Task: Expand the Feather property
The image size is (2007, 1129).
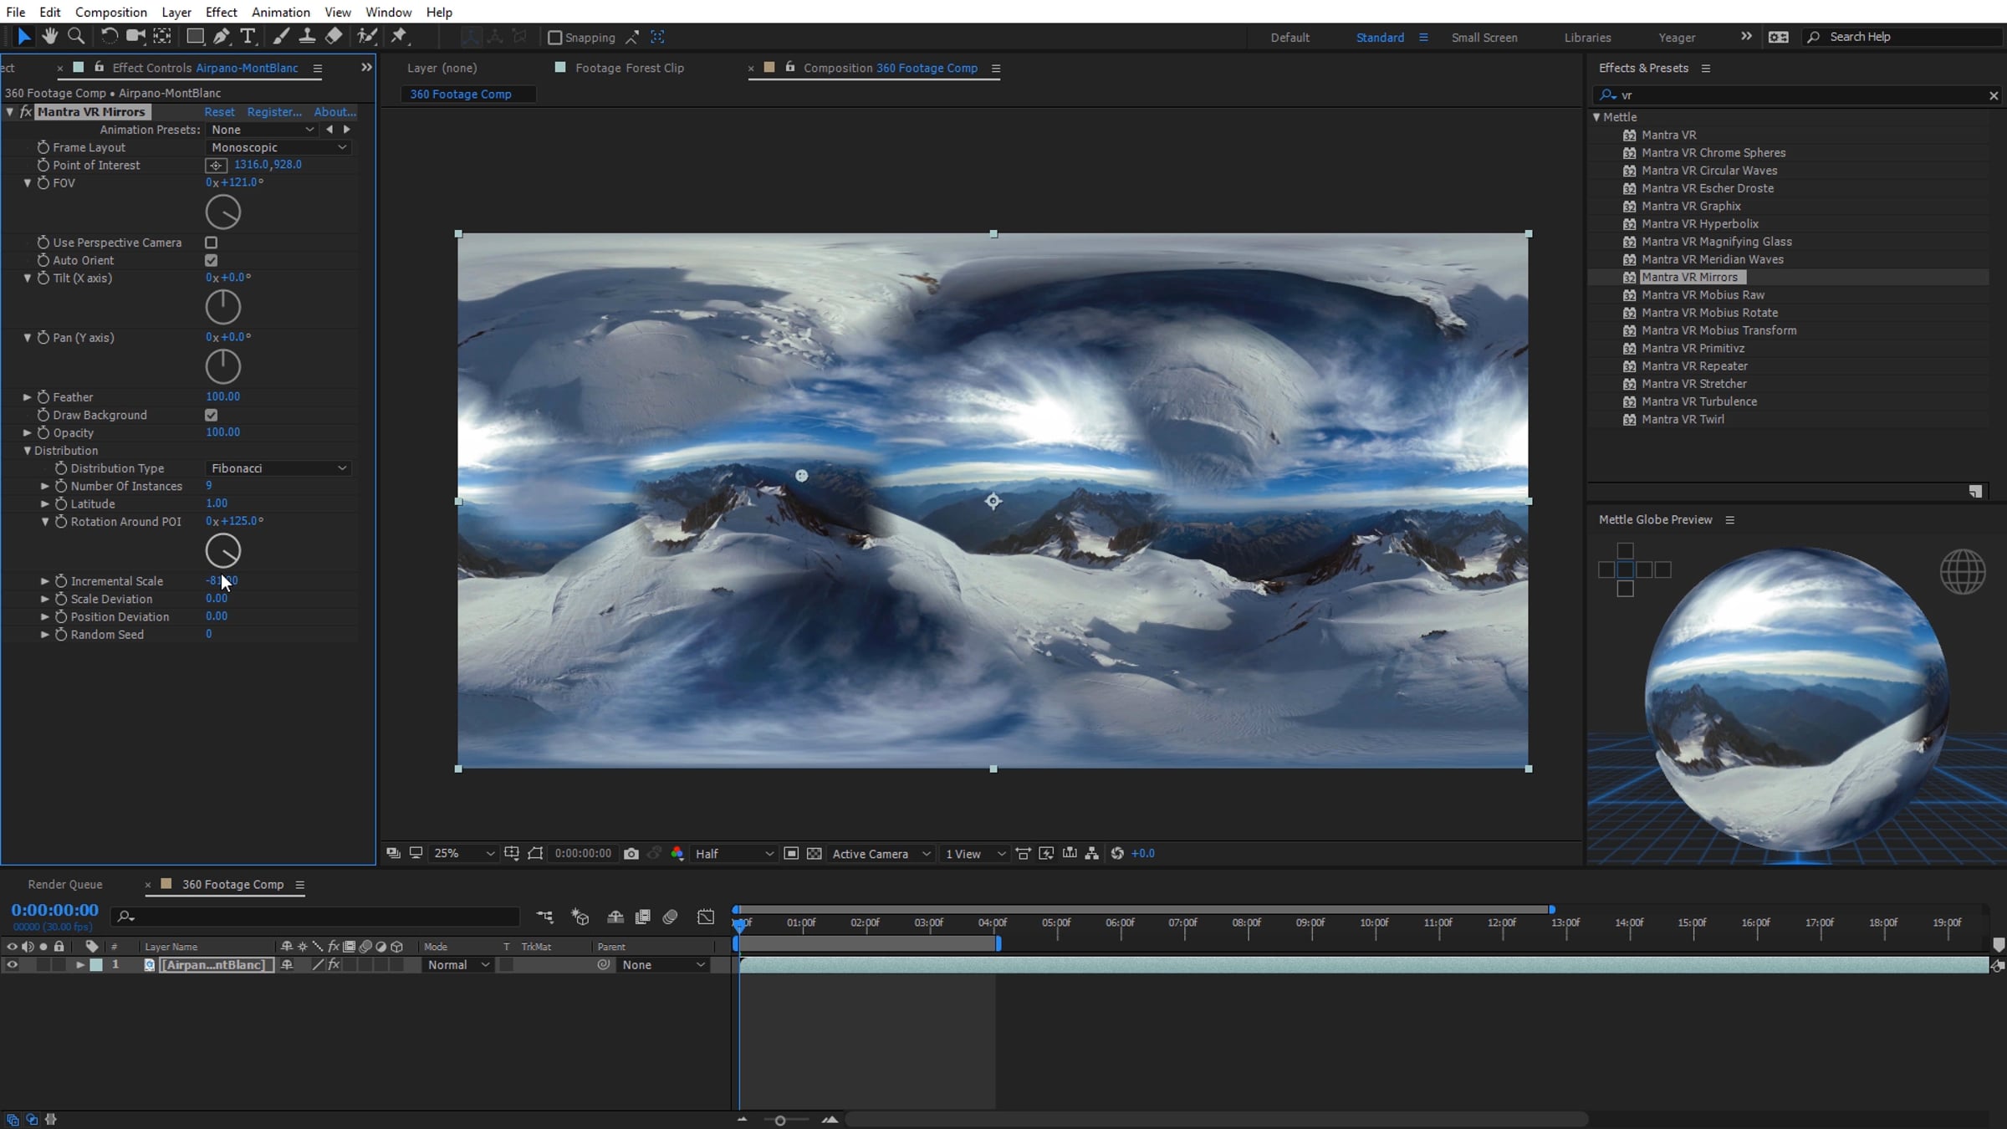Action: [x=27, y=397]
